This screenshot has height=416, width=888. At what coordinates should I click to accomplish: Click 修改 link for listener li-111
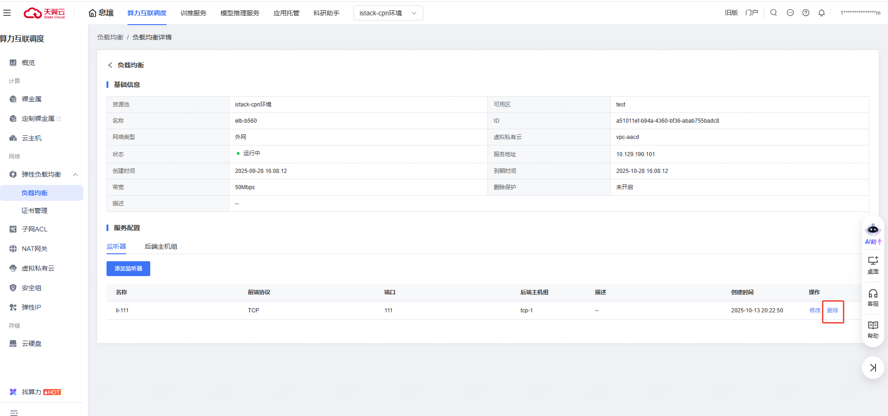tap(815, 310)
